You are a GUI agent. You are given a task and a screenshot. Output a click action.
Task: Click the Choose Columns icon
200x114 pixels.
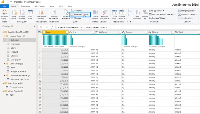[95, 12]
